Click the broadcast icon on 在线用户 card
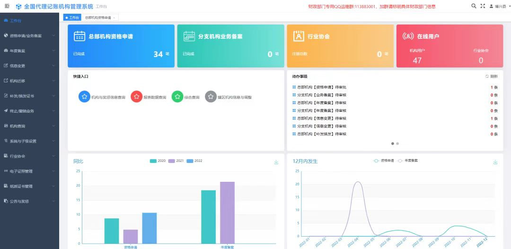Viewport: 511px width, 249px height. pos(408,36)
